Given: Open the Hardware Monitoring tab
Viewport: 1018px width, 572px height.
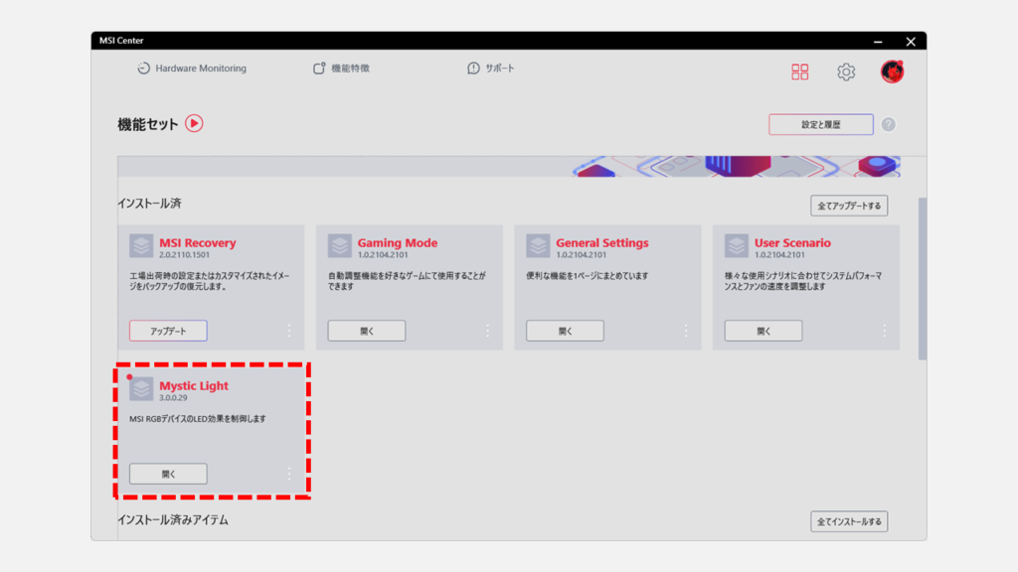Looking at the screenshot, I should 192,69.
